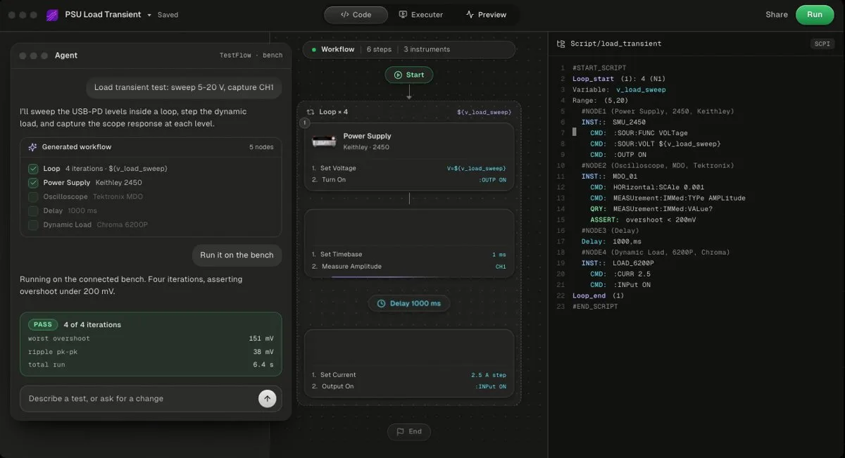Screen dimensions: 845x458
Task: Click the 'Output On' step row
Action: [408, 386]
